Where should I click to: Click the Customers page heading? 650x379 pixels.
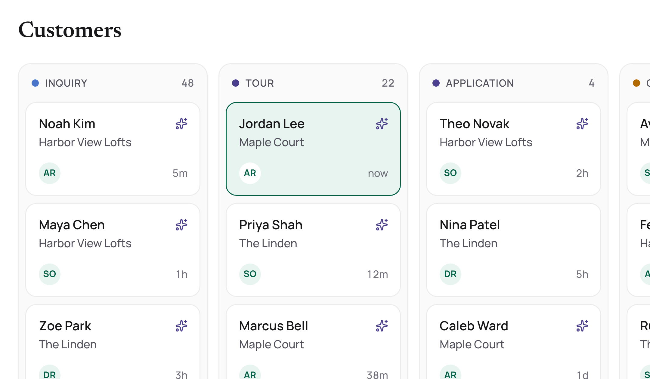pos(70,30)
